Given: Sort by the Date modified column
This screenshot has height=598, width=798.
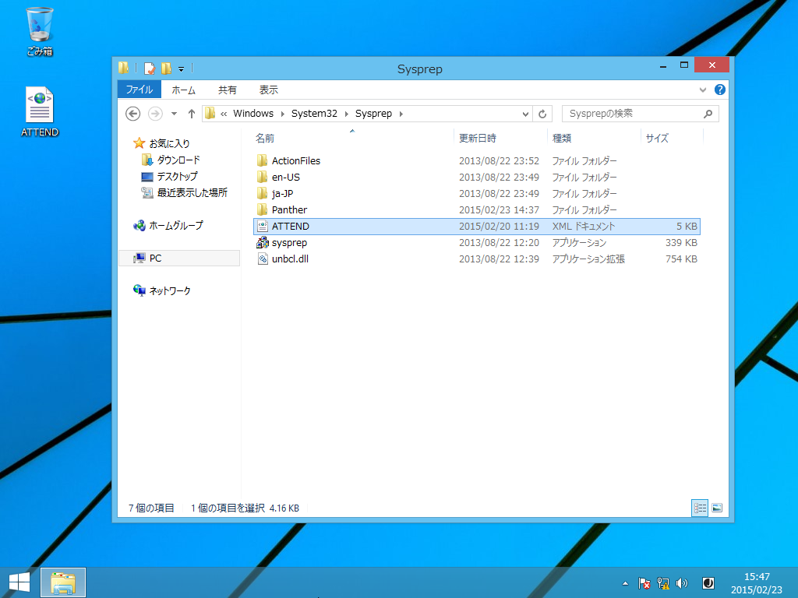Looking at the screenshot, I should [x=500, y=138].
